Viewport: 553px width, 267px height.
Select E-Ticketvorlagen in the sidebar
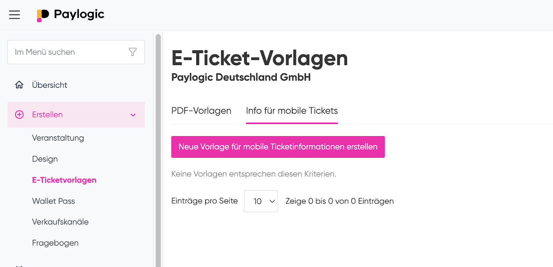point(64,180)
